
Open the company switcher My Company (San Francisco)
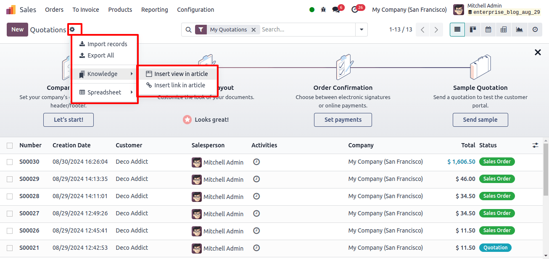click(x=409, y=10)
